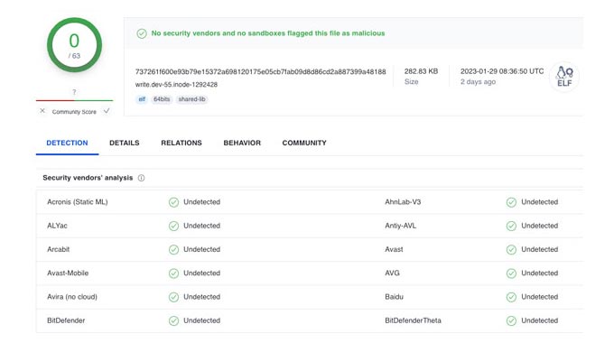The image size is (614, 343).
Task: Click the Security vendors' analysis heading
Action: (x=88, y=178)
